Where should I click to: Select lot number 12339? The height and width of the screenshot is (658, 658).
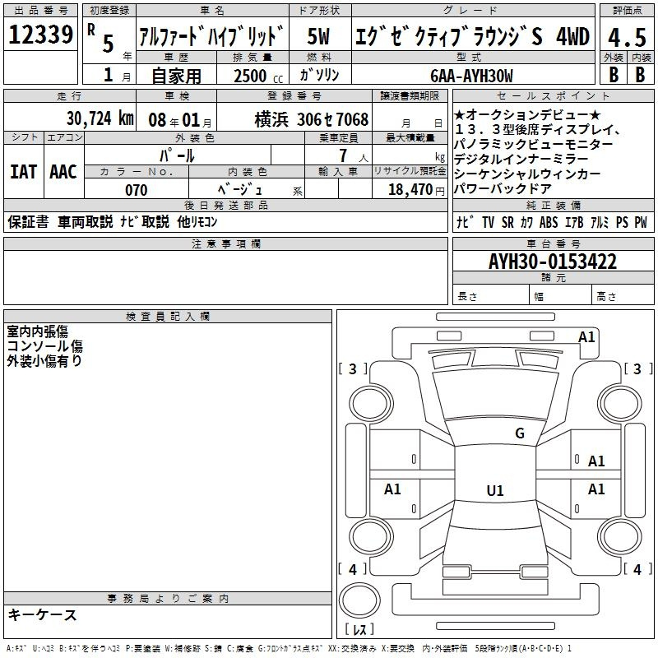pos(40,35)
